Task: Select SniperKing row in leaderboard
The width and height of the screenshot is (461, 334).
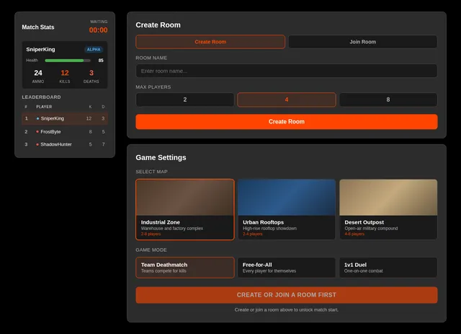Action: [x=65, y=118]
